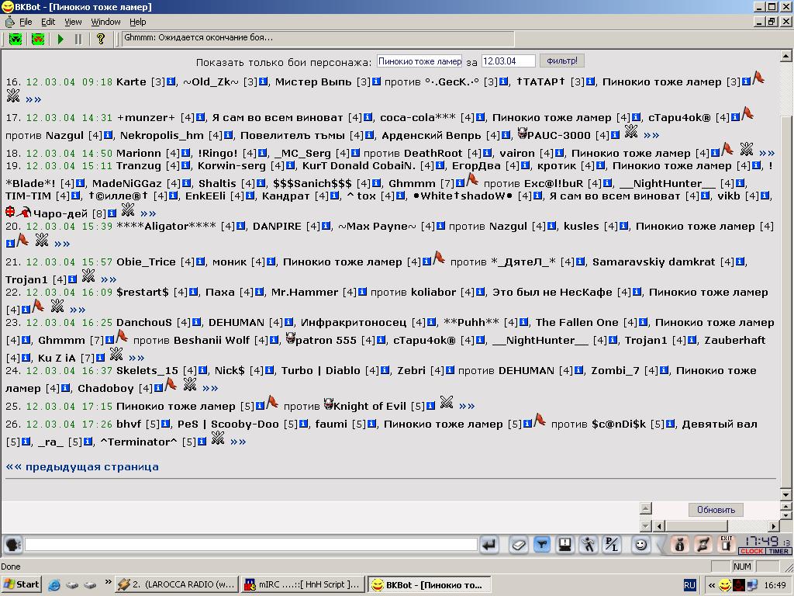Click the RU language indicator in tray

[689, 585]
